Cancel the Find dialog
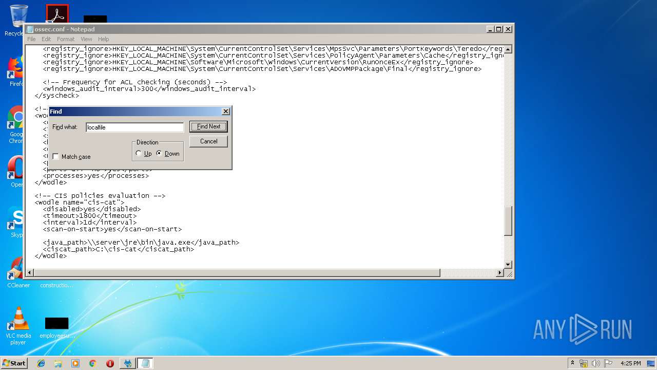The width and height of the screenshot is (657, 370). [208, 141]
